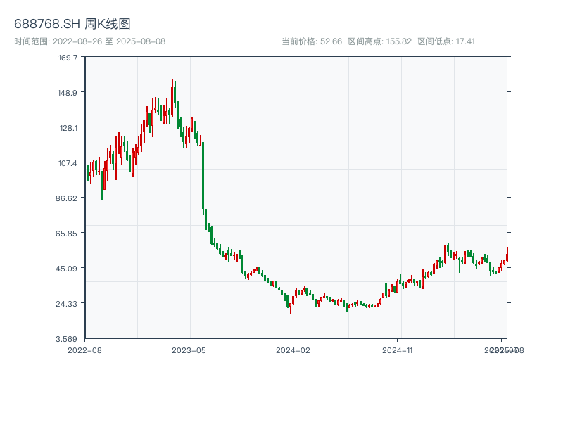Select the 2024-02 x-axis date label
Viewport: 563px width, 422px height.
pyautogui.click(x=293, y=350)
